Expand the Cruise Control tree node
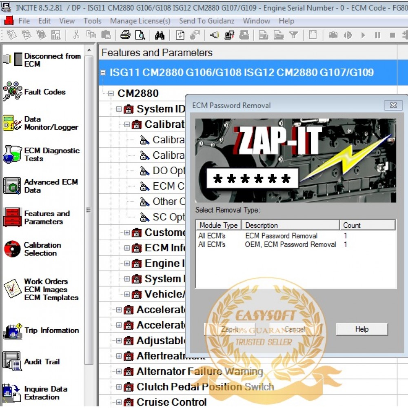Image resolution: width=408 pixels, height=408 pixels. pyautogui.click(x=119, y=402)
